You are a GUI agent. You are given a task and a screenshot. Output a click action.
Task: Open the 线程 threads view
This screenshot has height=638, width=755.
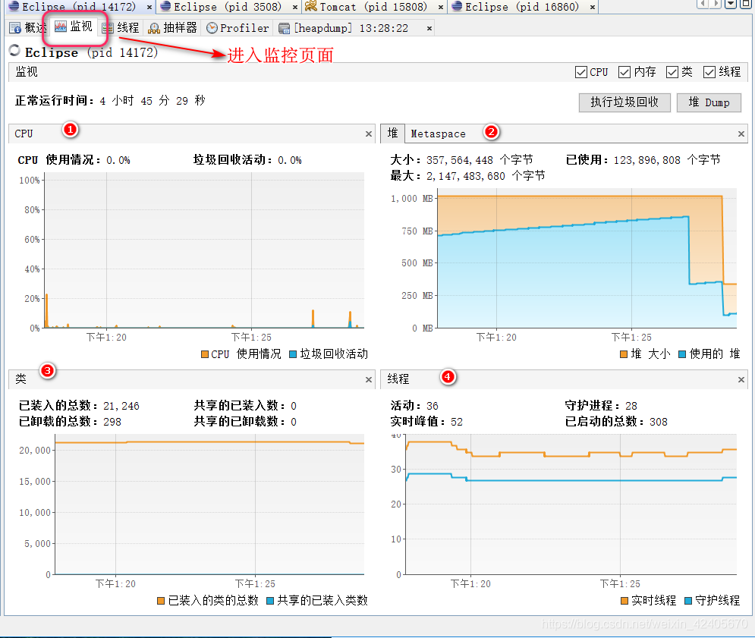(x=121, y=28)
